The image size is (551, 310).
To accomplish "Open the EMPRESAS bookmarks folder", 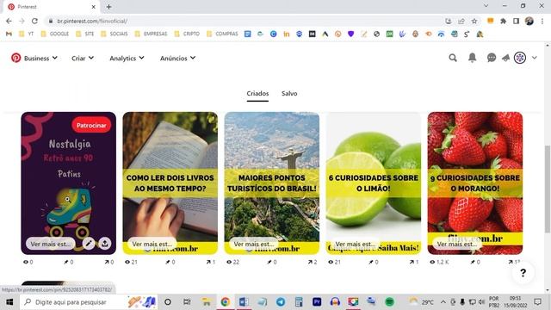I will point(152,34).
